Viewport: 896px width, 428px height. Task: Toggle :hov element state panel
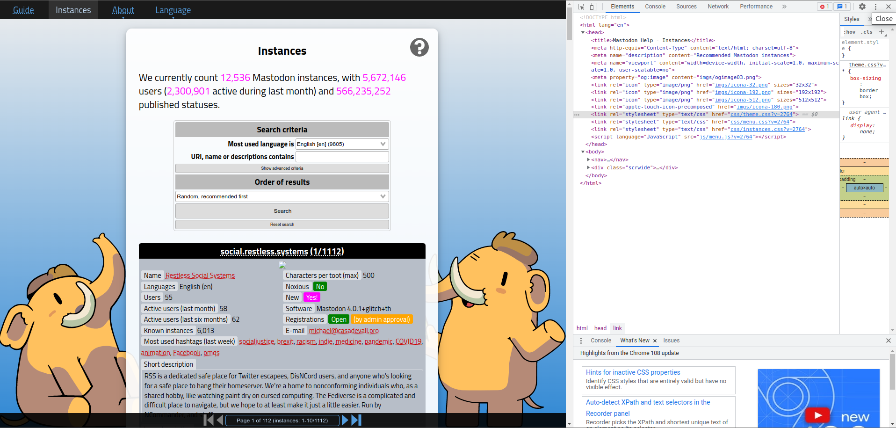[x=850, y=32]
